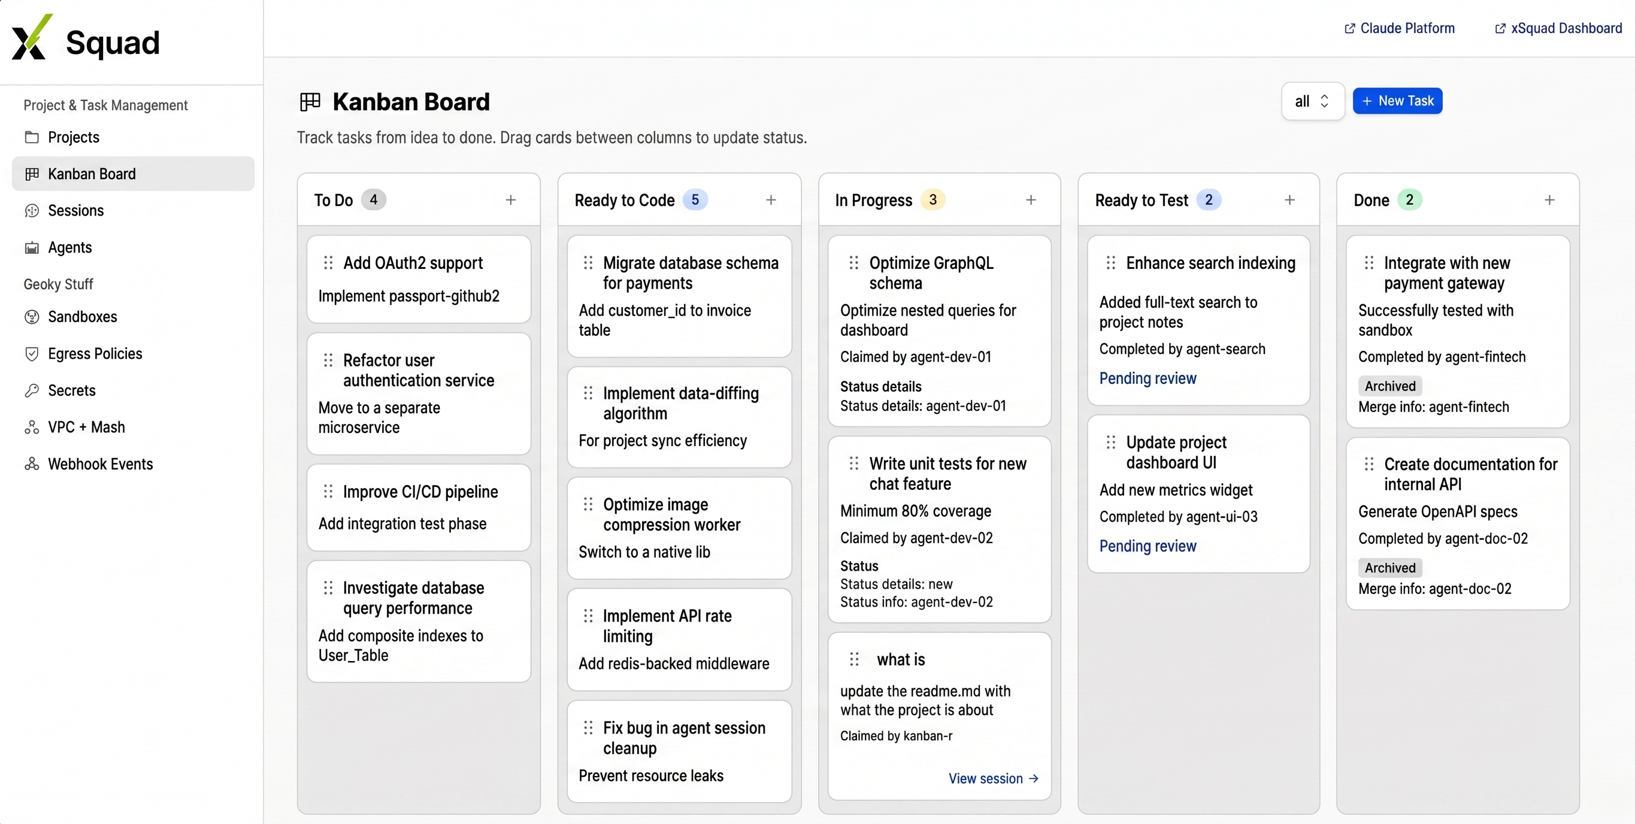1635x824 pixels.
Task: Open the Optimize image compression worker card
Action: click(x=679, y=528)
